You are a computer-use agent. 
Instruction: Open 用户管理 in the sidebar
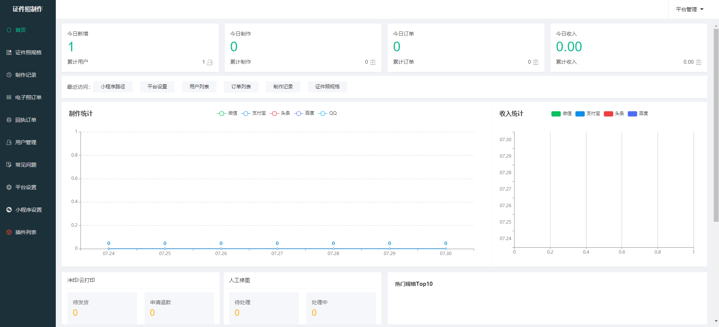tap(28, 142)
